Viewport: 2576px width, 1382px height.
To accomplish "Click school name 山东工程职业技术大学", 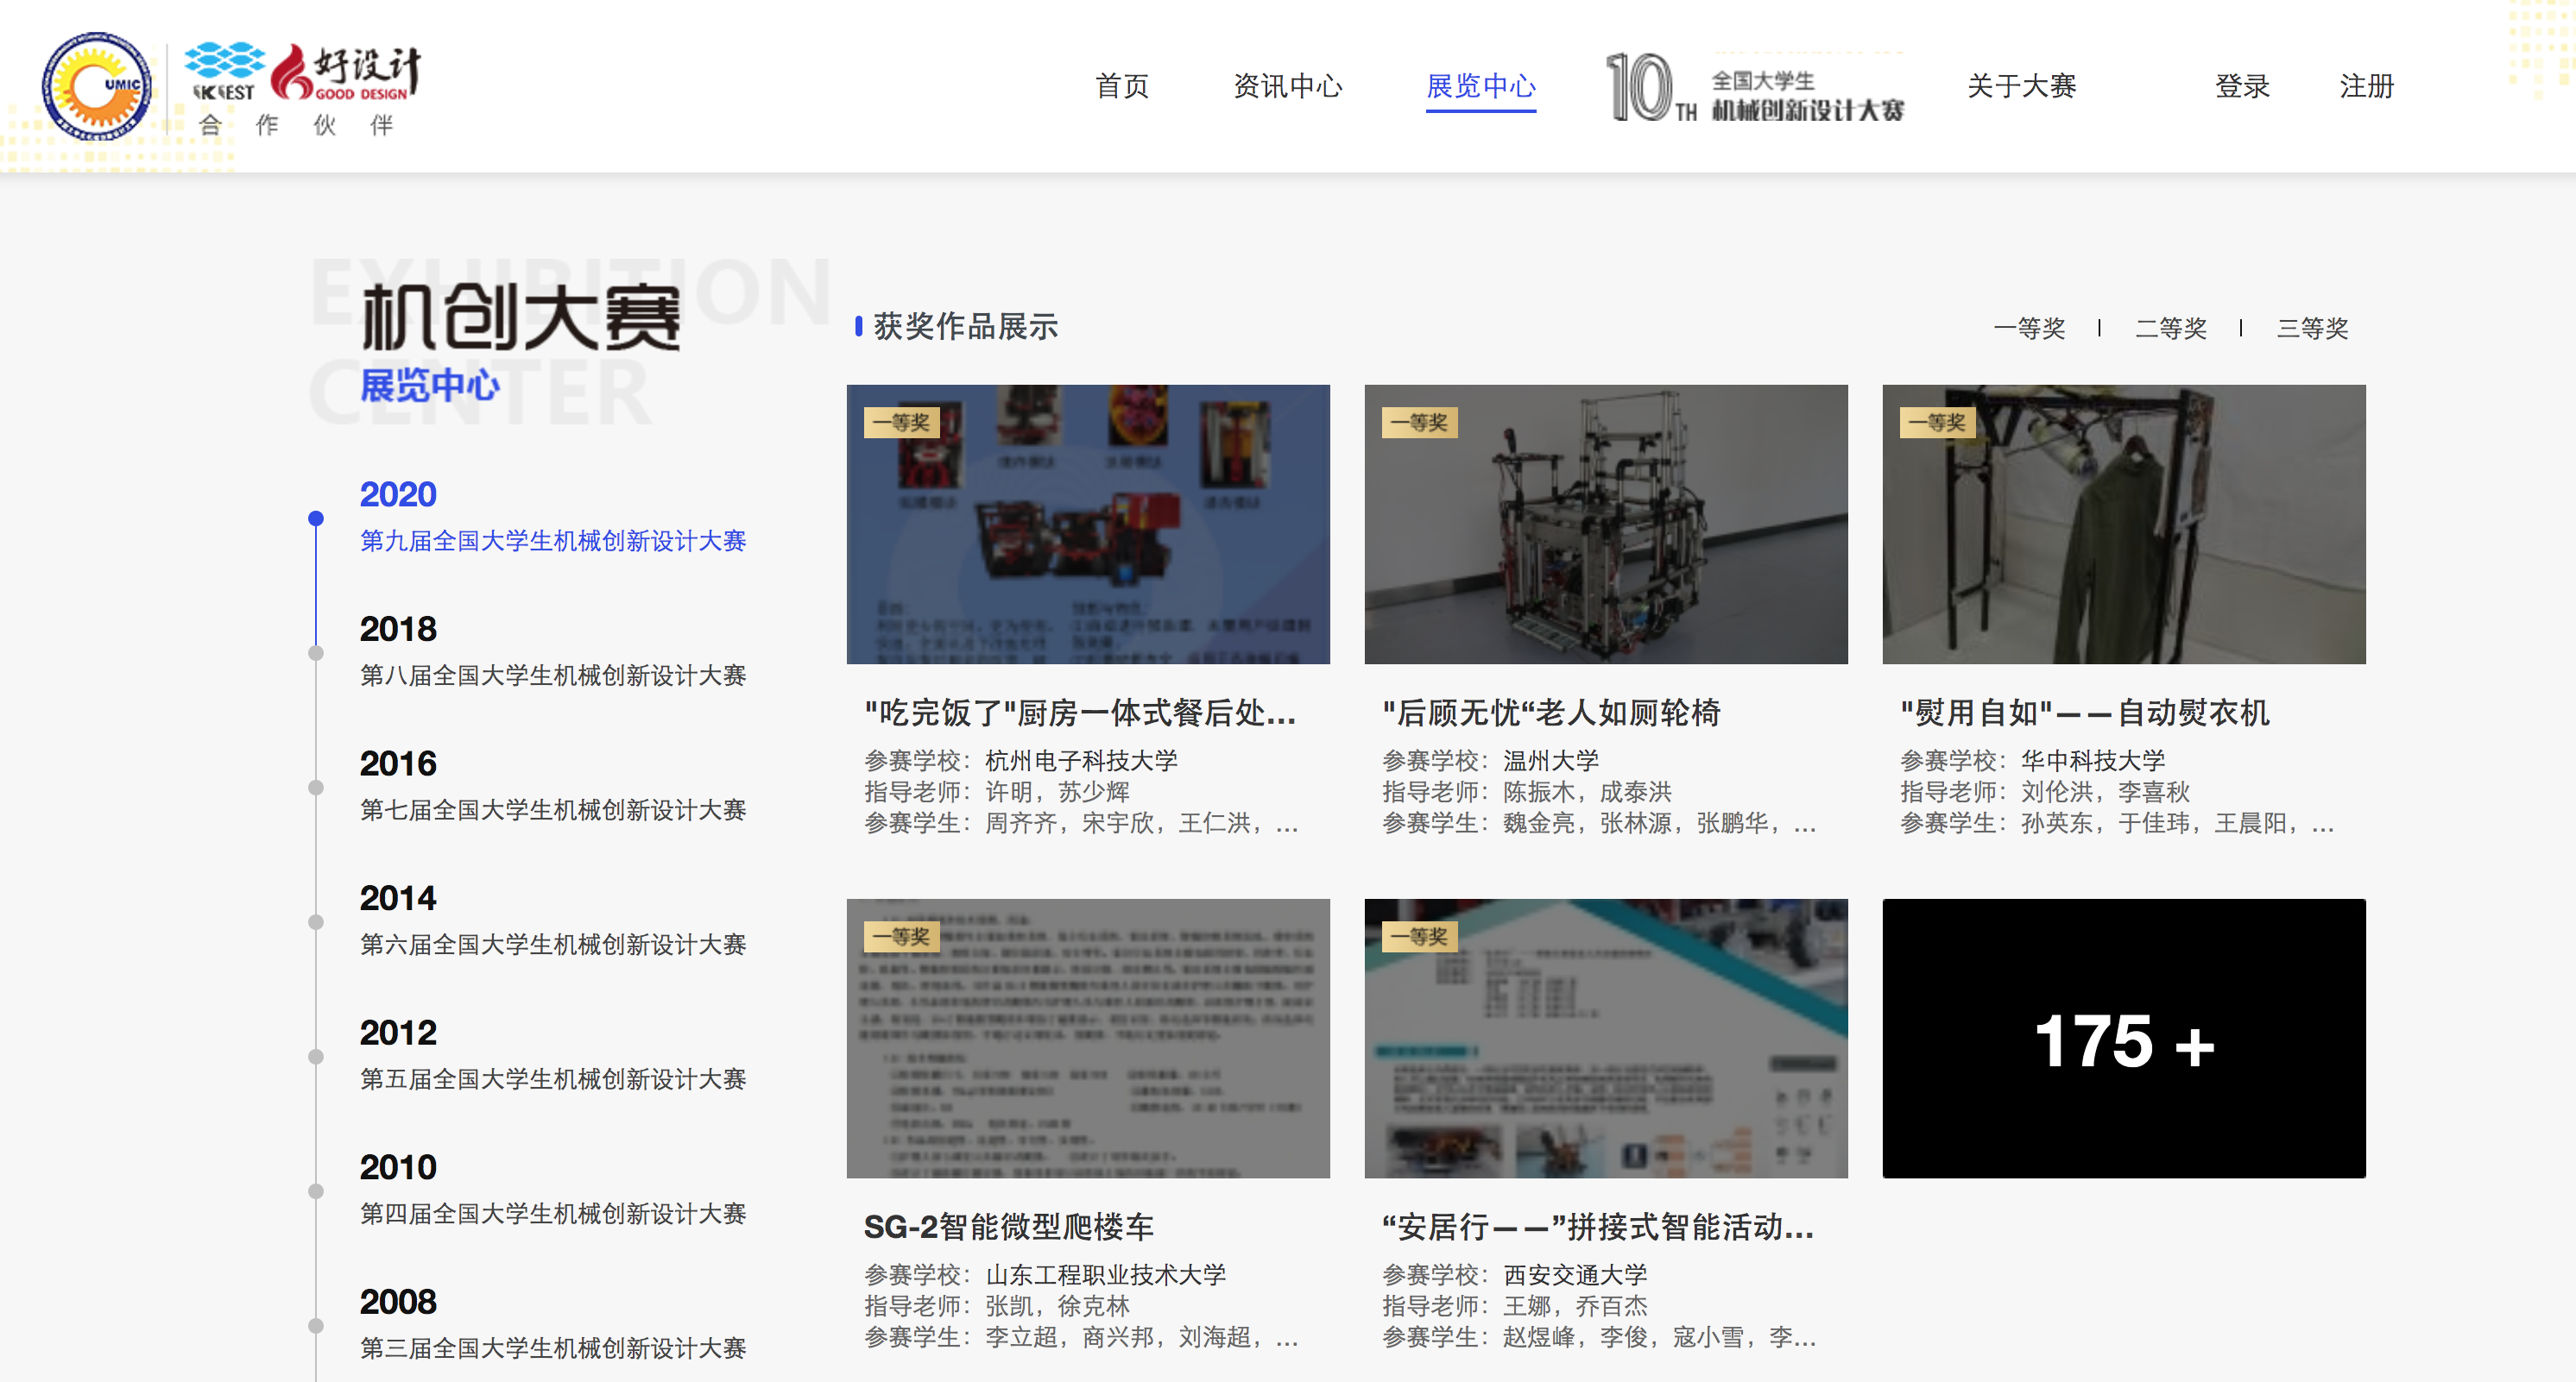I will pos(1106,1275).
